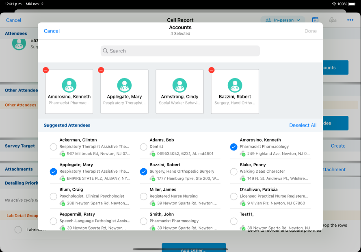Check the circle next to Miller, James
Screen dimensions: 361x252
tap(143, 197)
